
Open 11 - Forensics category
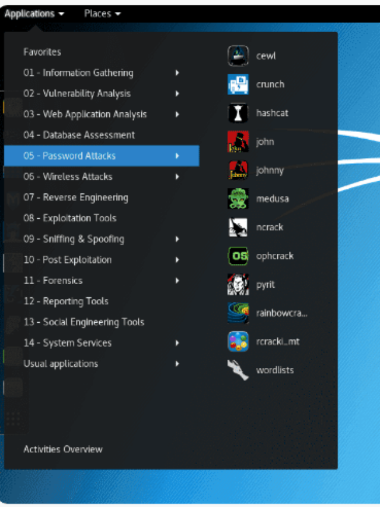click(102, 281)
